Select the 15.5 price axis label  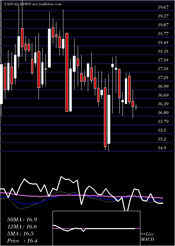click(x=162, y=130)
